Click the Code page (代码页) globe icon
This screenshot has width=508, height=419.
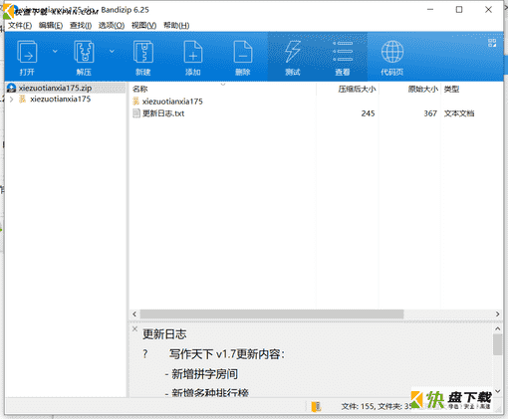coord(392,52)
